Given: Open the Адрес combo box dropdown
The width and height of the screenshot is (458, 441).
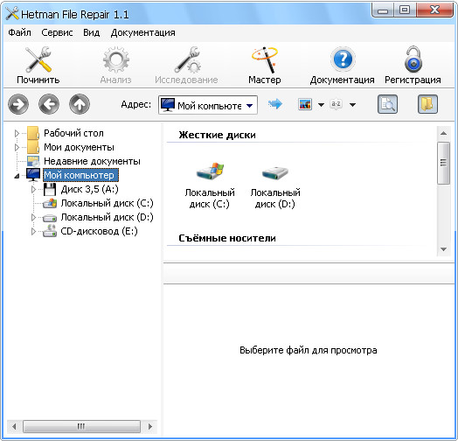Looking at the screenshot, I should pos(249,106).
